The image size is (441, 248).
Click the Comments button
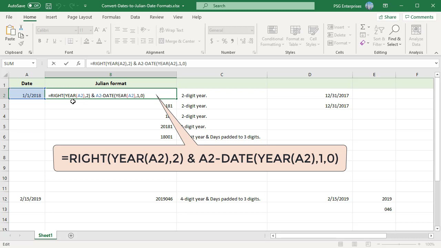(419, 17)
